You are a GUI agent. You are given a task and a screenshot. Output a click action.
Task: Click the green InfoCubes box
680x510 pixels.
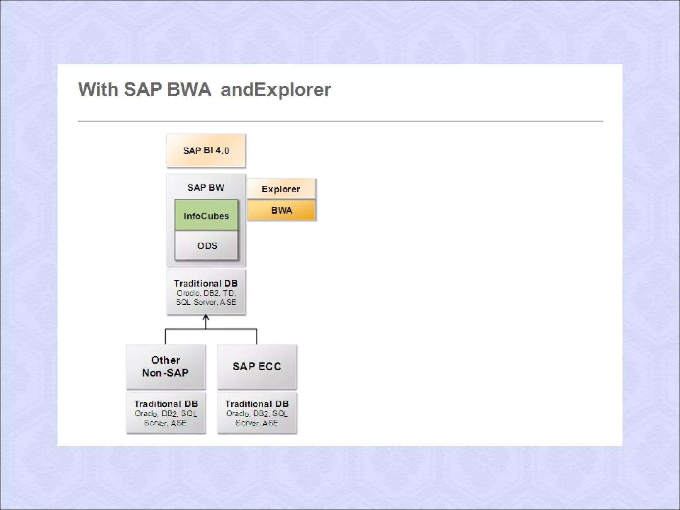point(206,215)
